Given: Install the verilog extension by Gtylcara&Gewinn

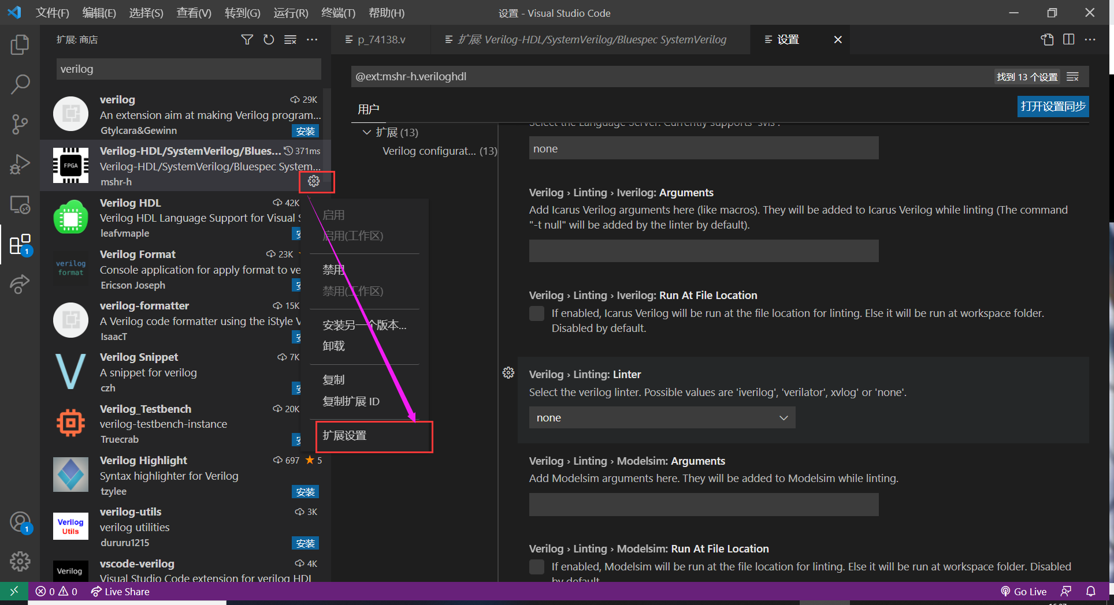Looking at the screenshot, I should (x=305, y=131).
